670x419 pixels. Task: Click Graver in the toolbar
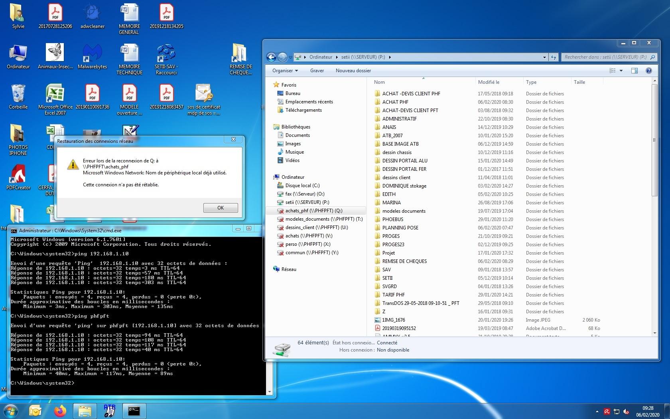pyautogui.click(x=317, y=71)
